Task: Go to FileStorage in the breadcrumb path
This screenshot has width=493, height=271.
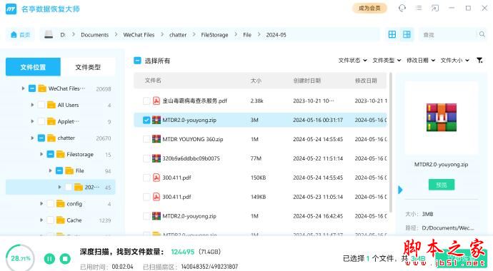Action: click(x=215, y=35)
